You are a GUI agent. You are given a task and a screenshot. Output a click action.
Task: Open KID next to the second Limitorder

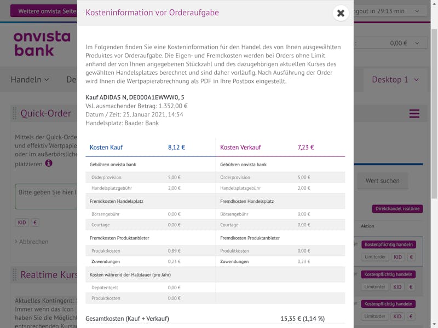(397, 286)
